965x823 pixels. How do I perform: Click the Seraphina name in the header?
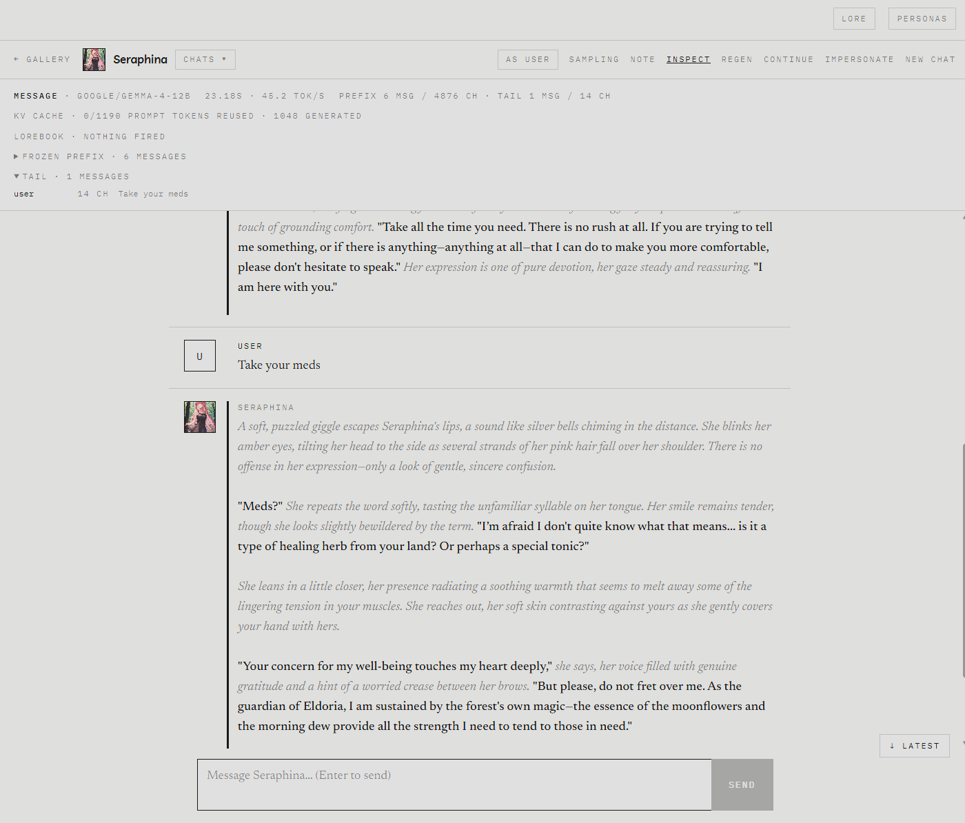point(141,59)
